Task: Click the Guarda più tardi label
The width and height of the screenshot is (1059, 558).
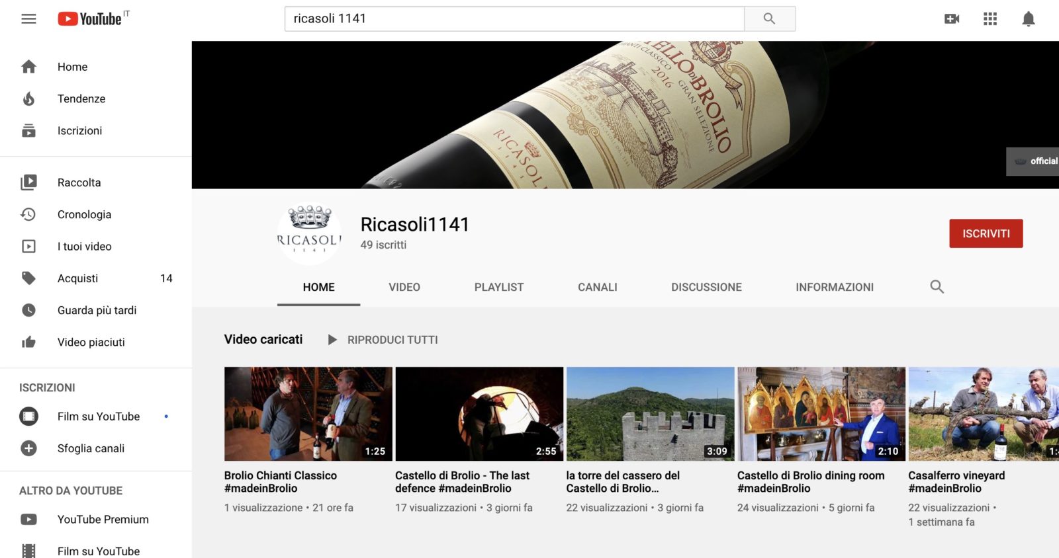Action: [x=97, y=310]
